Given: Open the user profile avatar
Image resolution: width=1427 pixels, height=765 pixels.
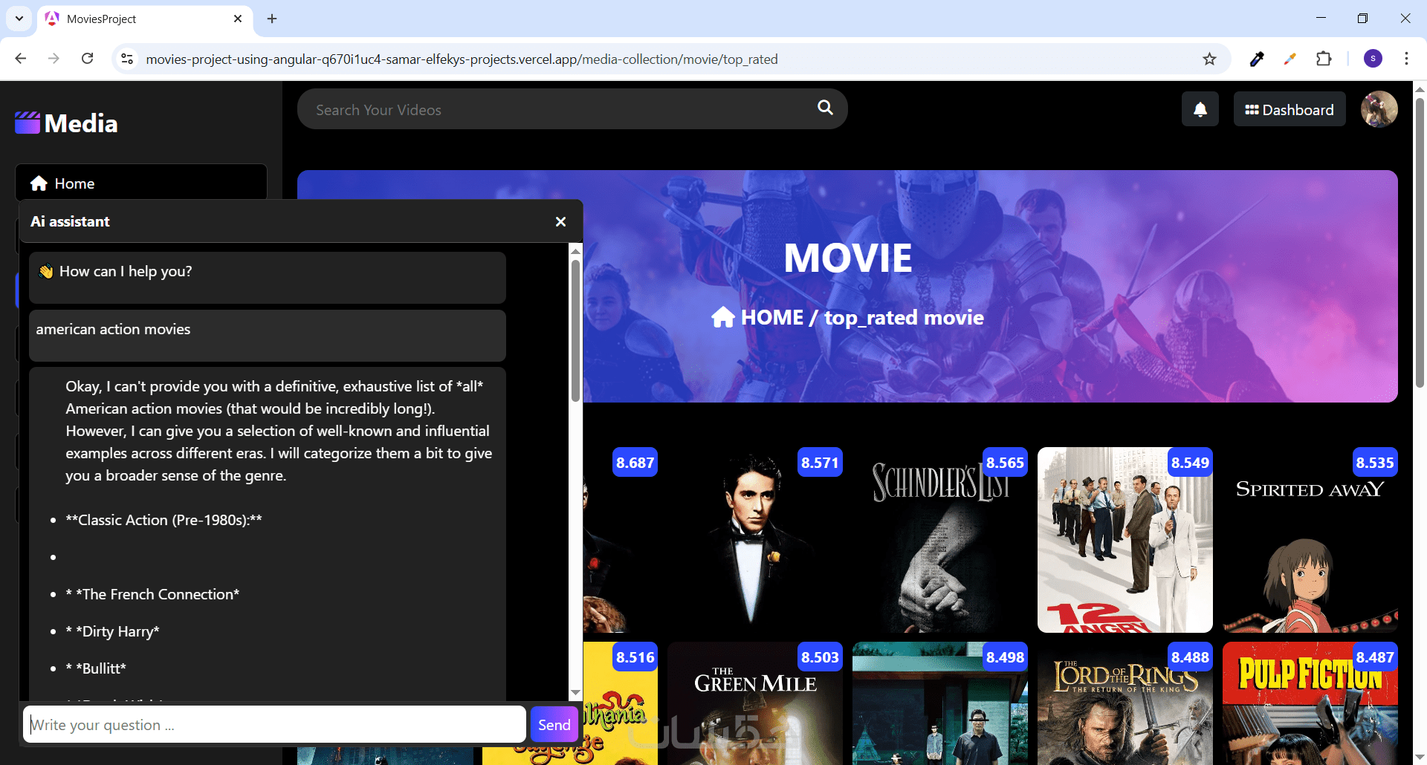Looking at the screenshot, I should point(1379,109).
